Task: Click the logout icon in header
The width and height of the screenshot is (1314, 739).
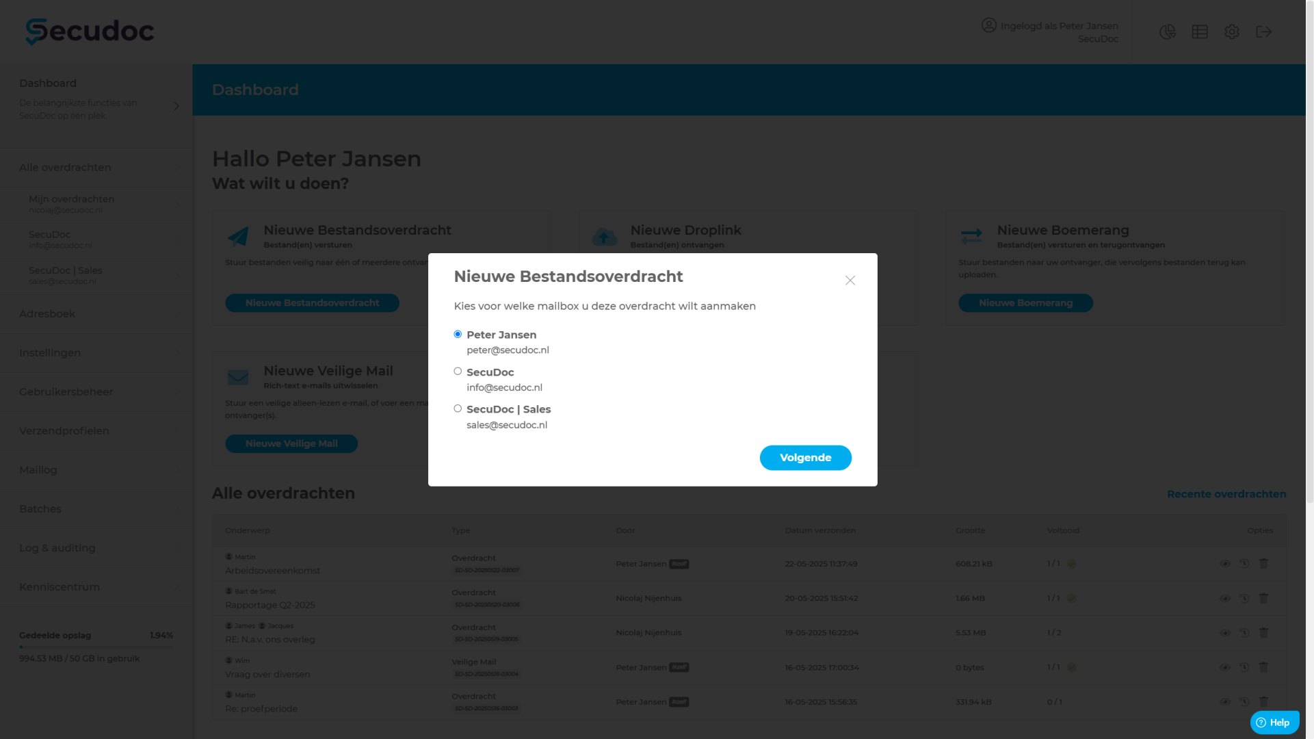Action: 1264,32
